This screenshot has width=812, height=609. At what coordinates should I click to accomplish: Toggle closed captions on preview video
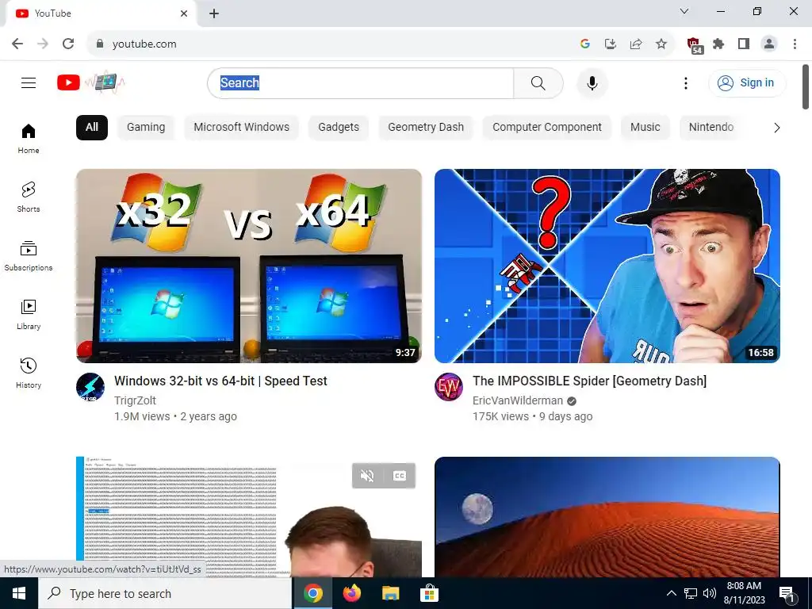pos(400,476)
